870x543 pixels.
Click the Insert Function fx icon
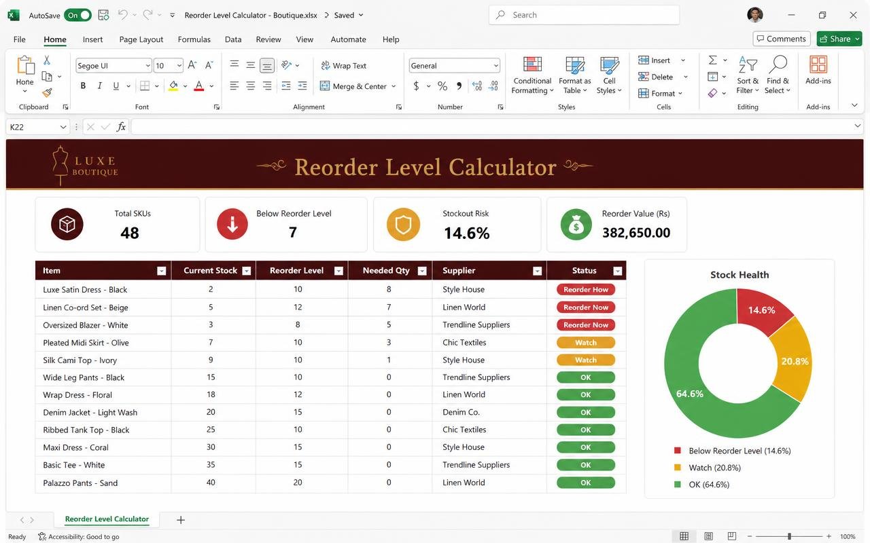121,127
